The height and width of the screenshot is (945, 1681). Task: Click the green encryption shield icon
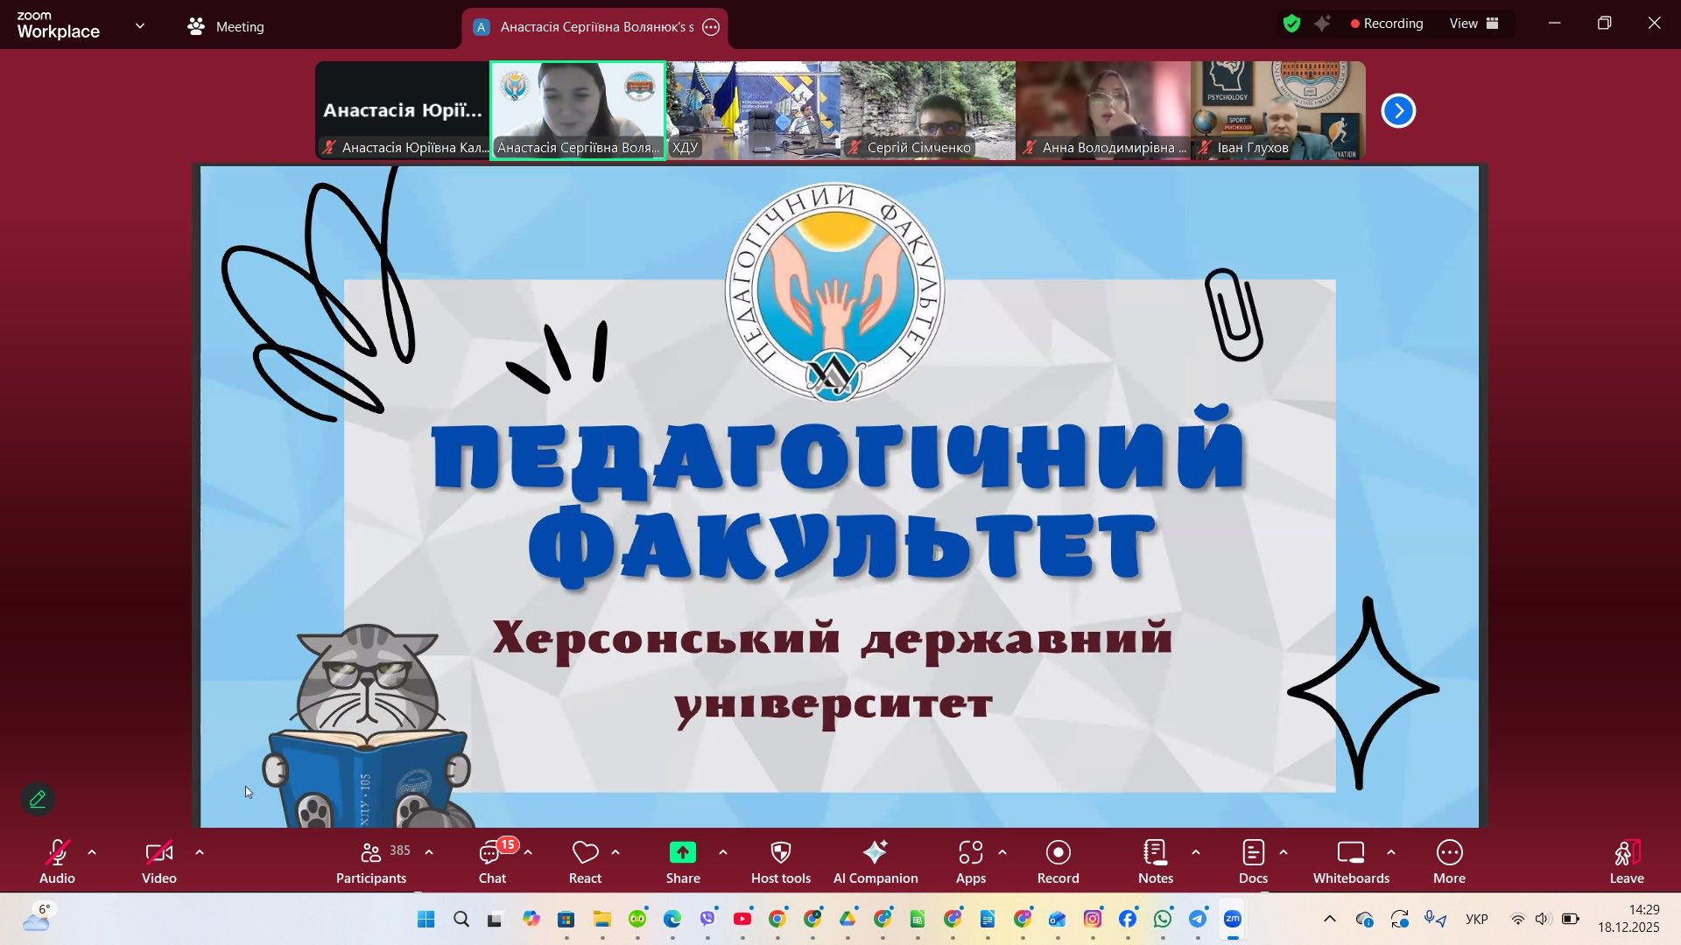pos(1291,24)
